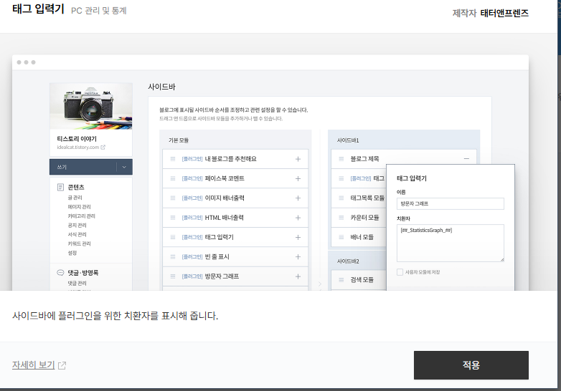The image size is (561, 391).
Task: Open the 서식 관리 menu item
Action: (x=77, y=235)
